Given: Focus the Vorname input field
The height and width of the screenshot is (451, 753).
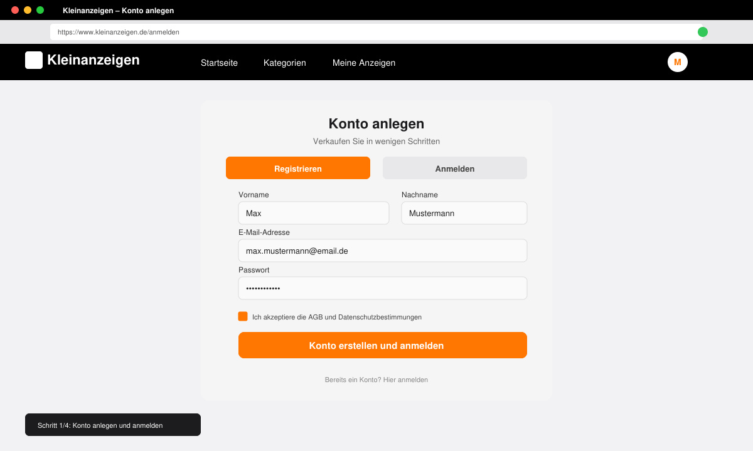Looking at the screenshot, I should point(314,213).
